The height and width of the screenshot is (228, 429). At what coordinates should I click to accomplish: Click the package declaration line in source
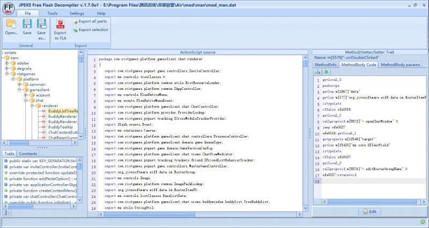coord(151,59)
